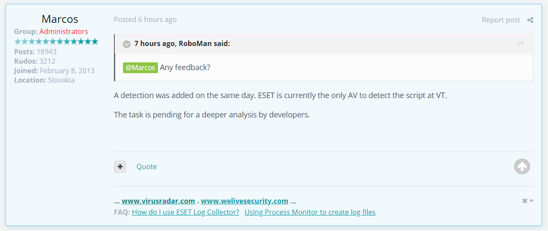
Task: Upvote the post with the arrow icon
Action: click(x=522, y=166)
